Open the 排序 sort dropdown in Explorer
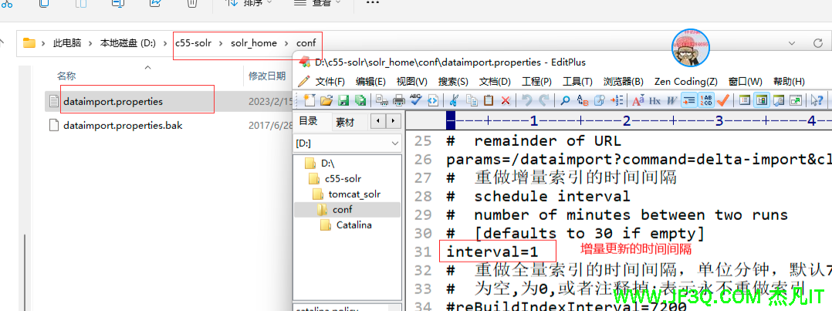Screen dimensions: 832x311 pos(249,4)
